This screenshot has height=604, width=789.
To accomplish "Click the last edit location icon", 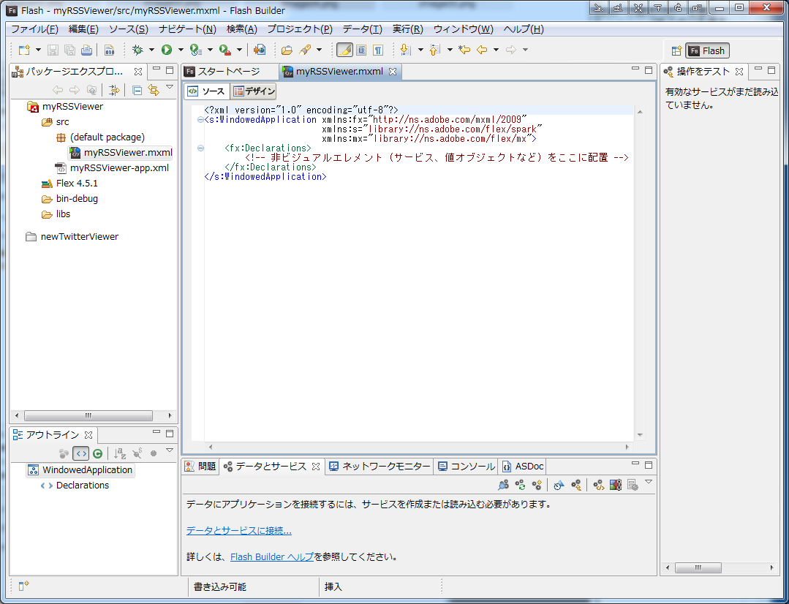I will coord(464,50).
